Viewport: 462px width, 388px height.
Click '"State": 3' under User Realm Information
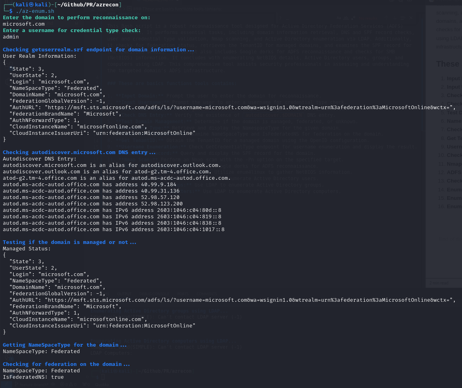pyautogui.click(x=27, y=69)
